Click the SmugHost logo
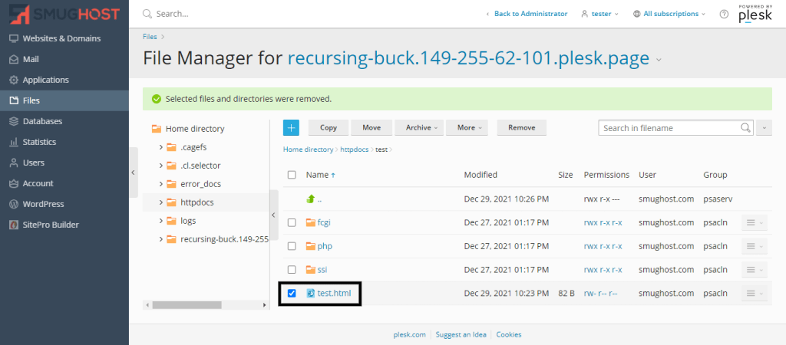786x345 pixels. (64, 15)
